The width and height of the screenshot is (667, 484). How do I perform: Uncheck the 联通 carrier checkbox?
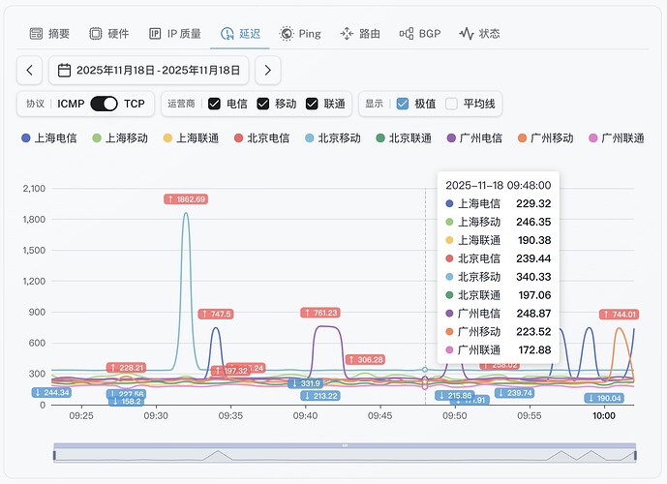pyautogui.click(x=312, y=104)
